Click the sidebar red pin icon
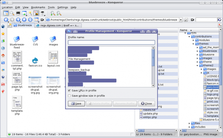Image resolution: width=223 pixels, height=138 pixels. 3,92
